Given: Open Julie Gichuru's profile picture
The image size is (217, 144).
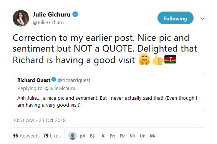Looking at the screenshot, I should (21, 18).
